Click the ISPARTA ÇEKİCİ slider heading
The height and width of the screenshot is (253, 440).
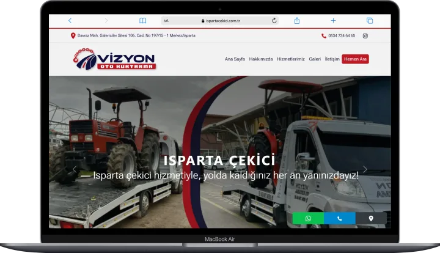pyautogui.click(x=219, y=160)
